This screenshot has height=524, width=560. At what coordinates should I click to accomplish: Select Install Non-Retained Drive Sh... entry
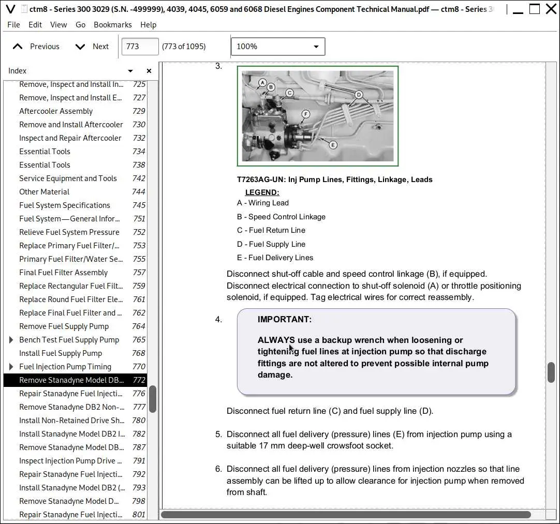click(x=75, y=421)
